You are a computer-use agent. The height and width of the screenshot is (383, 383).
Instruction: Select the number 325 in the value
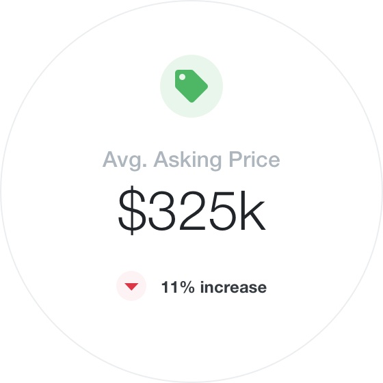(x=193, y=211)
